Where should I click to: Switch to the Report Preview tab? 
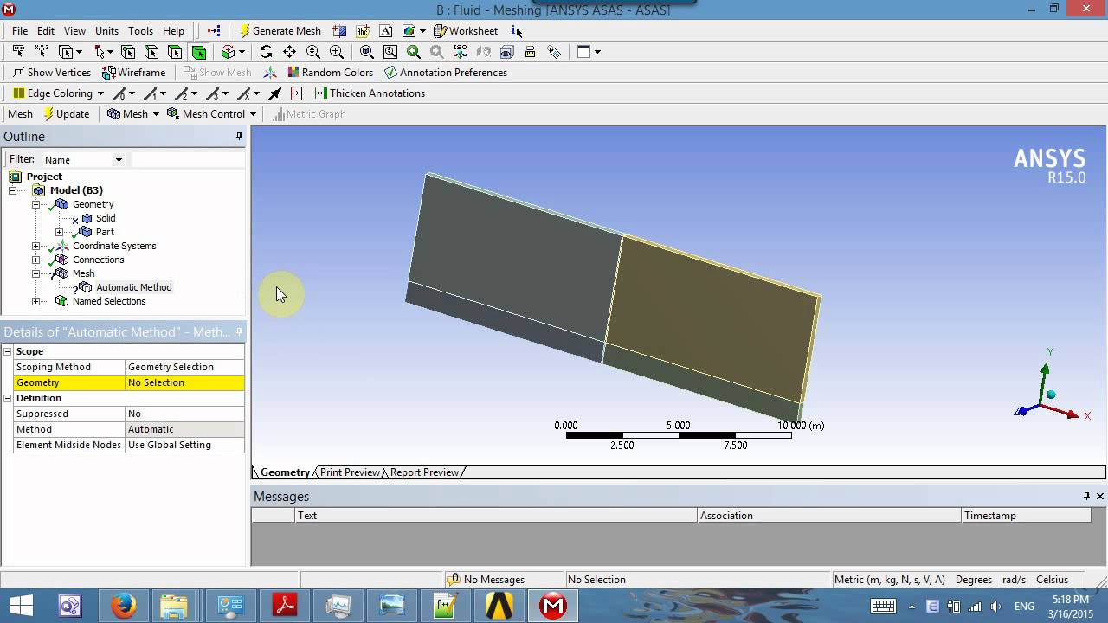[x=424, y=472]
